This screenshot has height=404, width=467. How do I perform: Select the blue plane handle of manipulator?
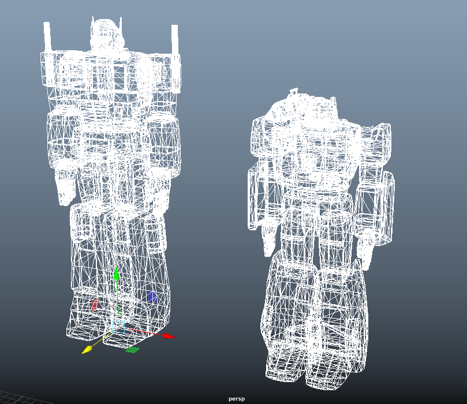click(x=151, y=297)
